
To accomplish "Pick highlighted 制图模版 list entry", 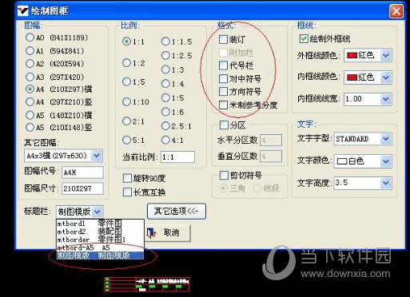I will pyautogui.click(x=100, y=255).
